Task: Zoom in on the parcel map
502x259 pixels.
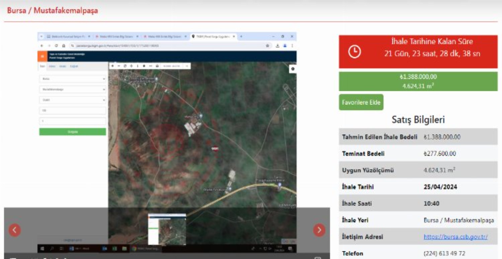Action: point(112,66)
